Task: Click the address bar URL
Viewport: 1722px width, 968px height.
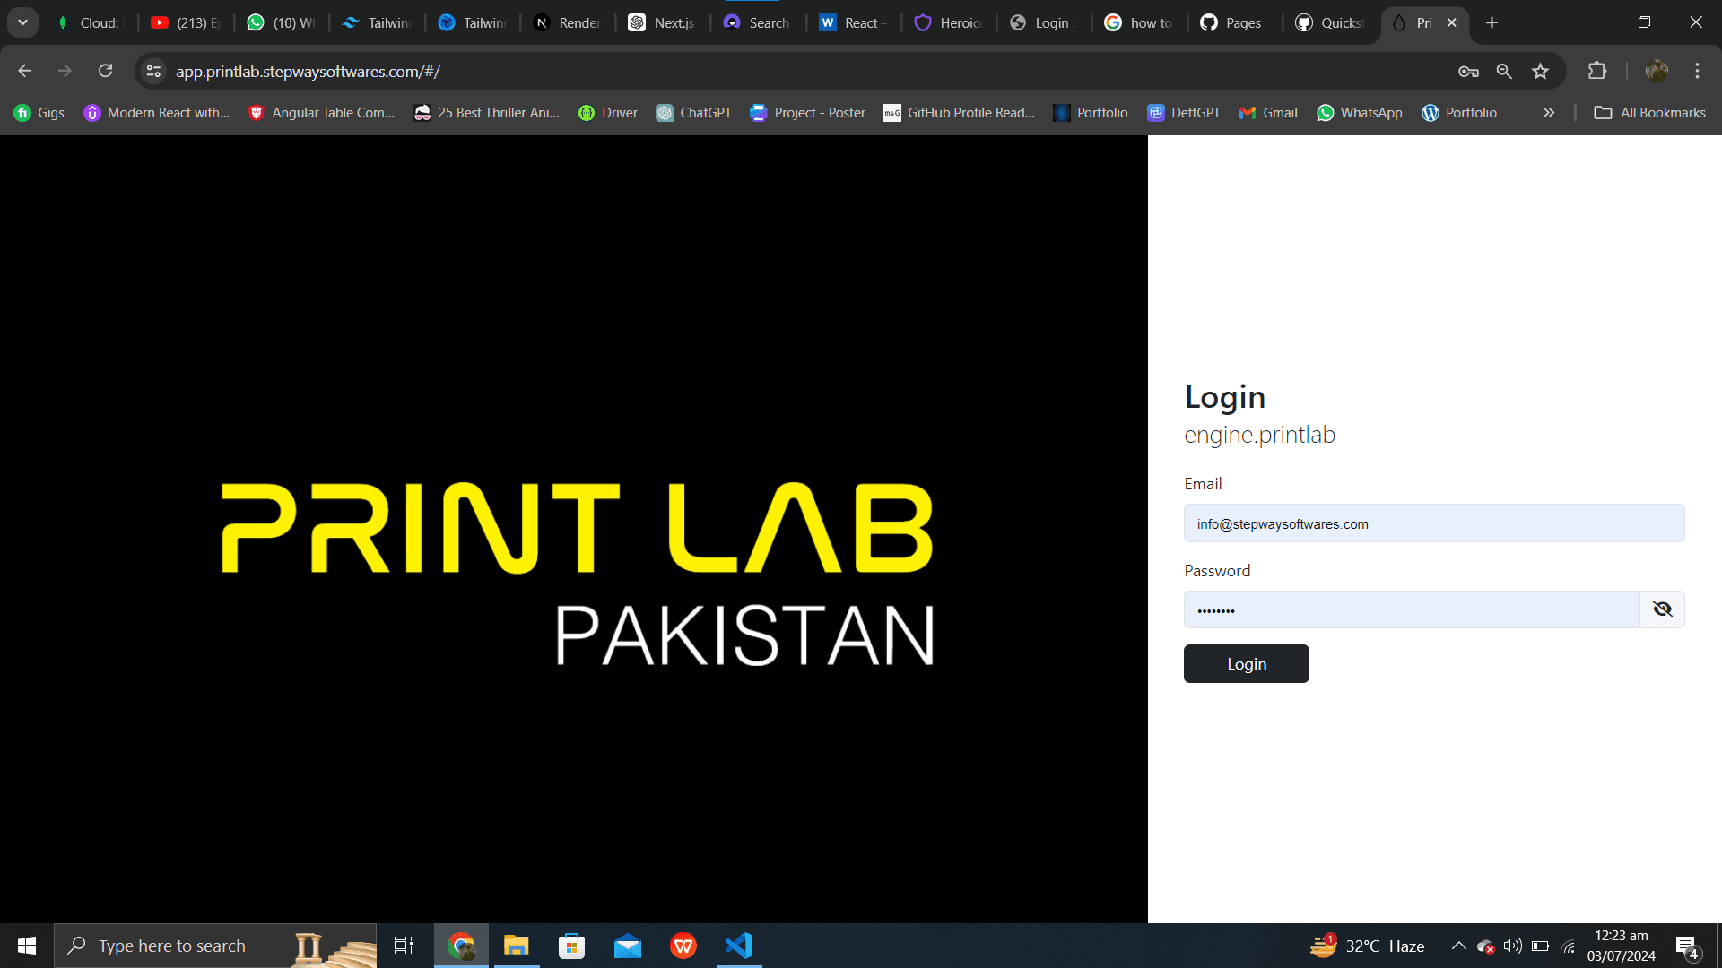Action: click(x=308, y=71)
